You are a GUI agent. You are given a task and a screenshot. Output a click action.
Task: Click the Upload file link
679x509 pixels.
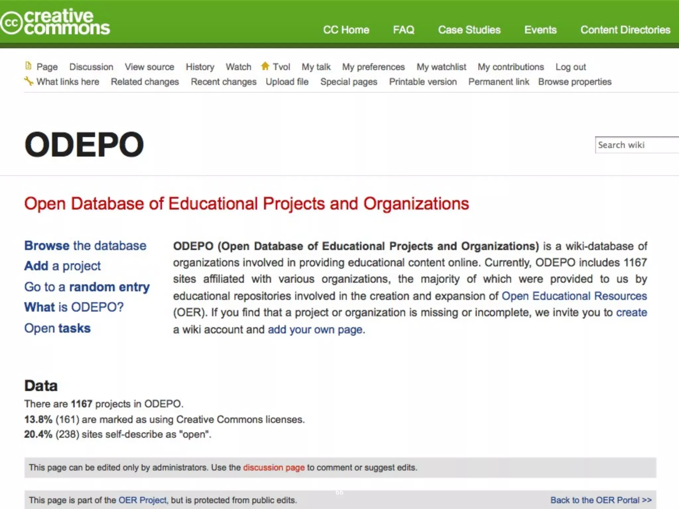(x=287, y=82)
